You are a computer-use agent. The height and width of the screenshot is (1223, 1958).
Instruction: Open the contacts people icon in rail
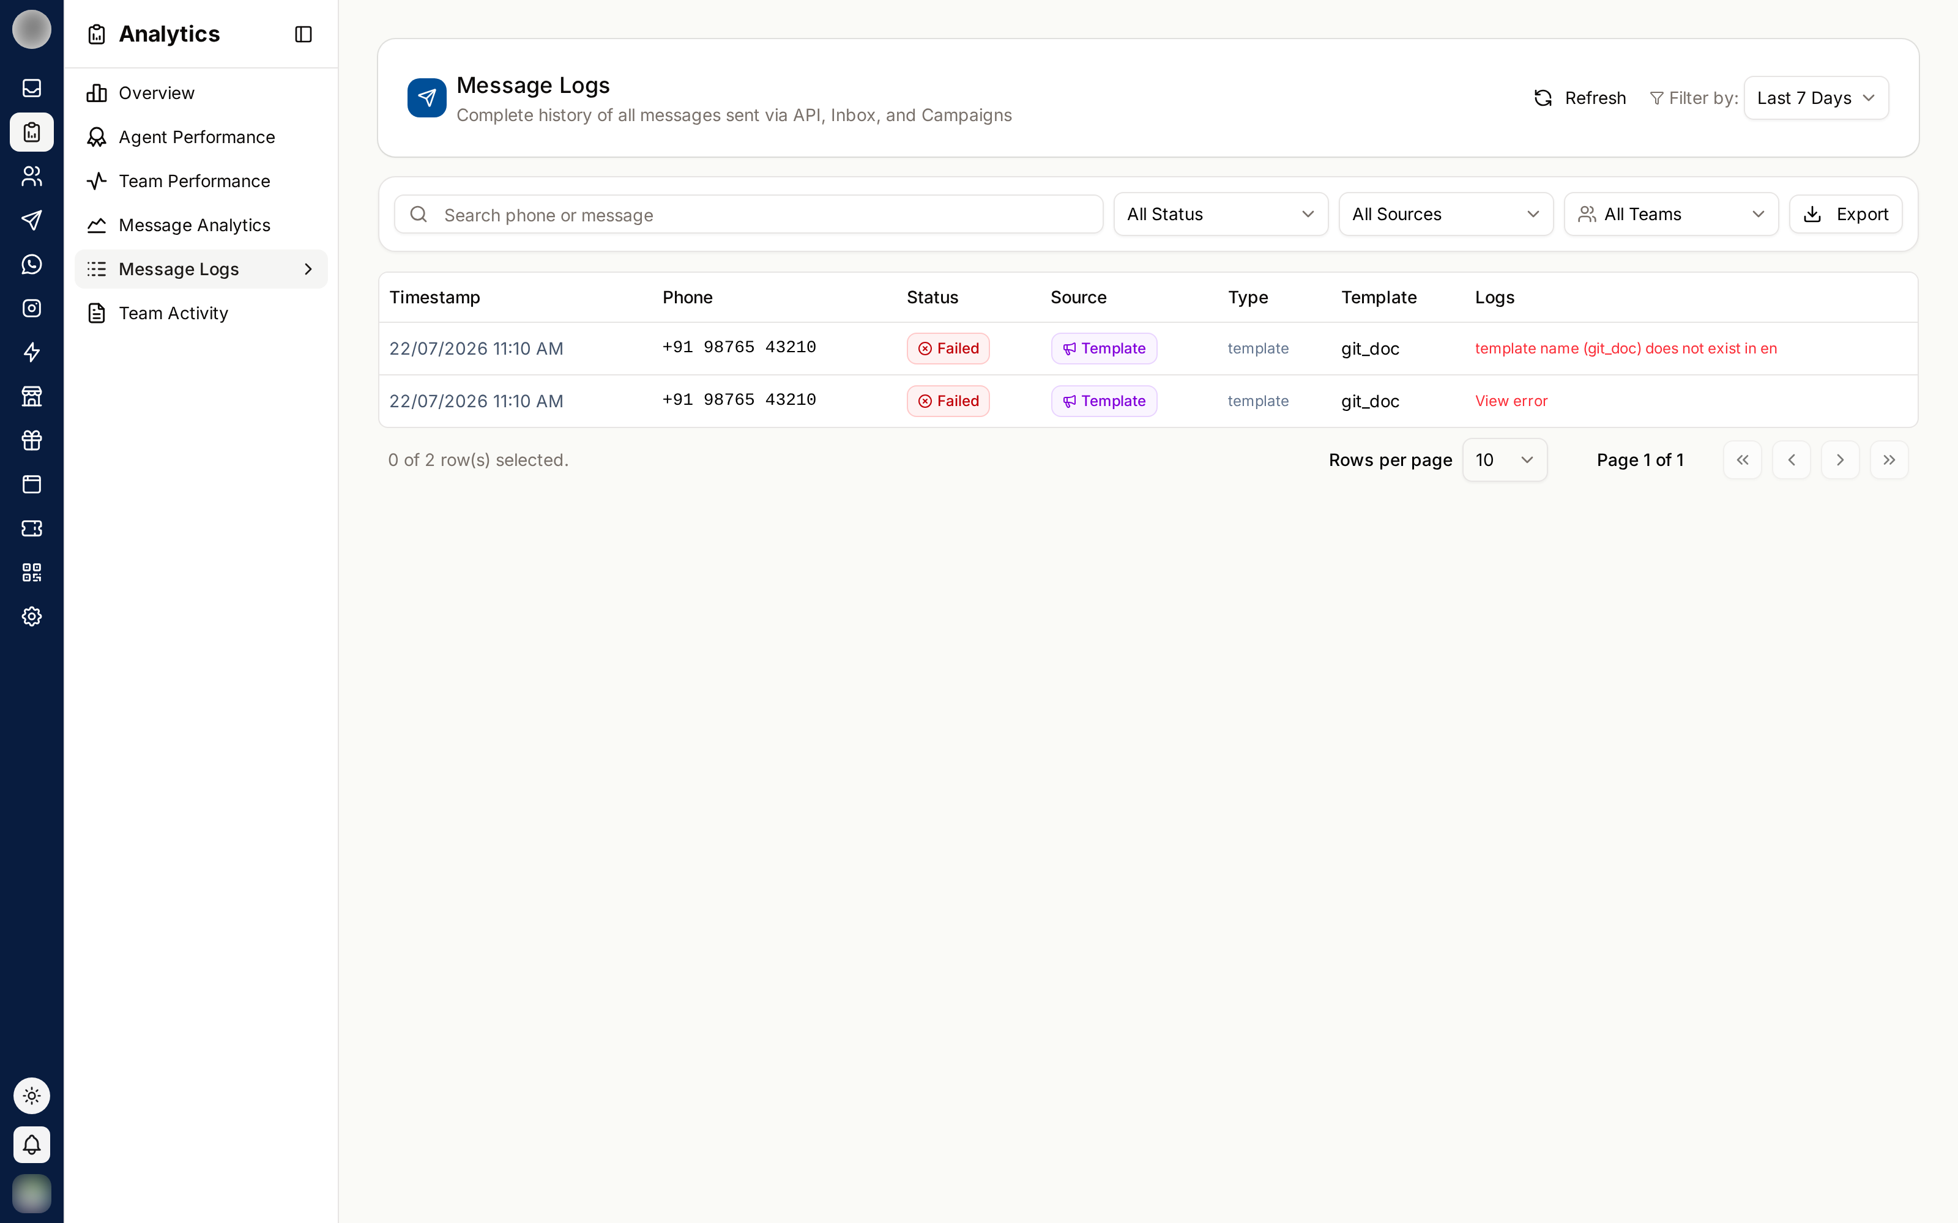pos(32,176)
